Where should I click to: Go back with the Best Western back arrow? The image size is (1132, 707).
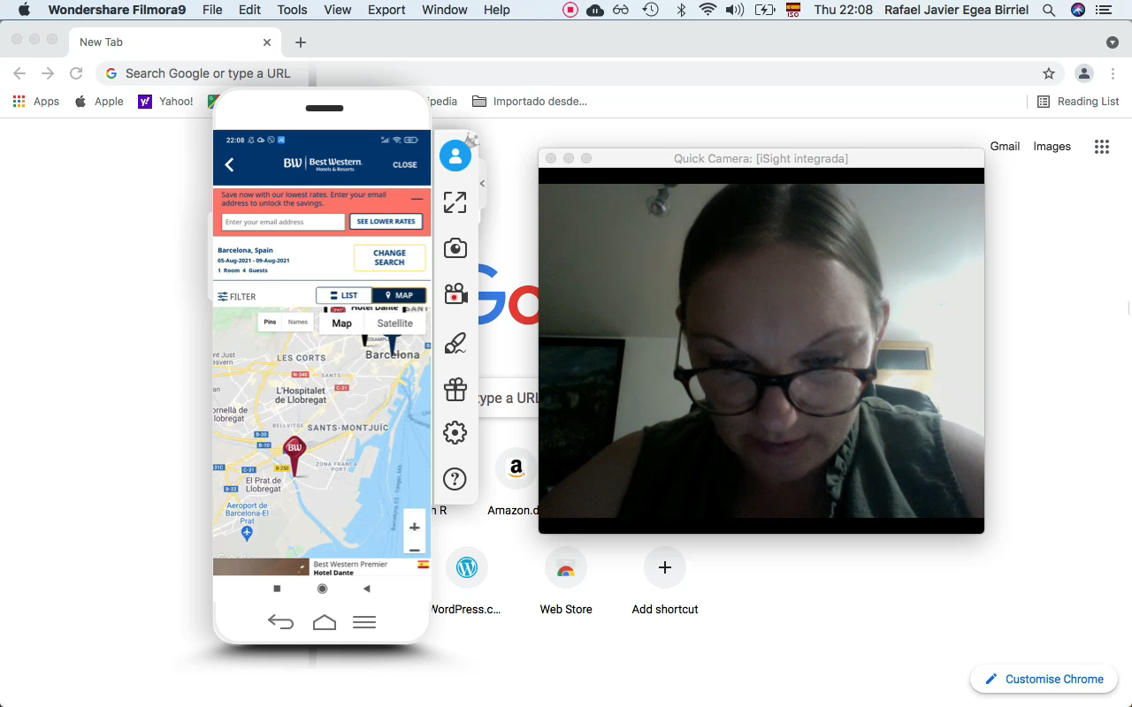pyautogui.click(x=229, y=164)
